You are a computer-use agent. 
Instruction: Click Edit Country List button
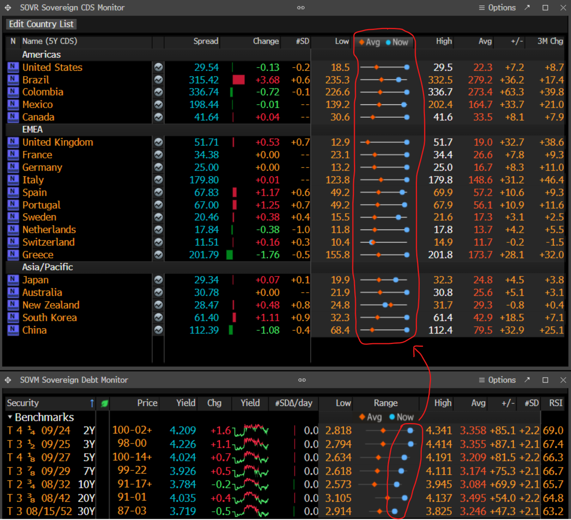point(41,24)
